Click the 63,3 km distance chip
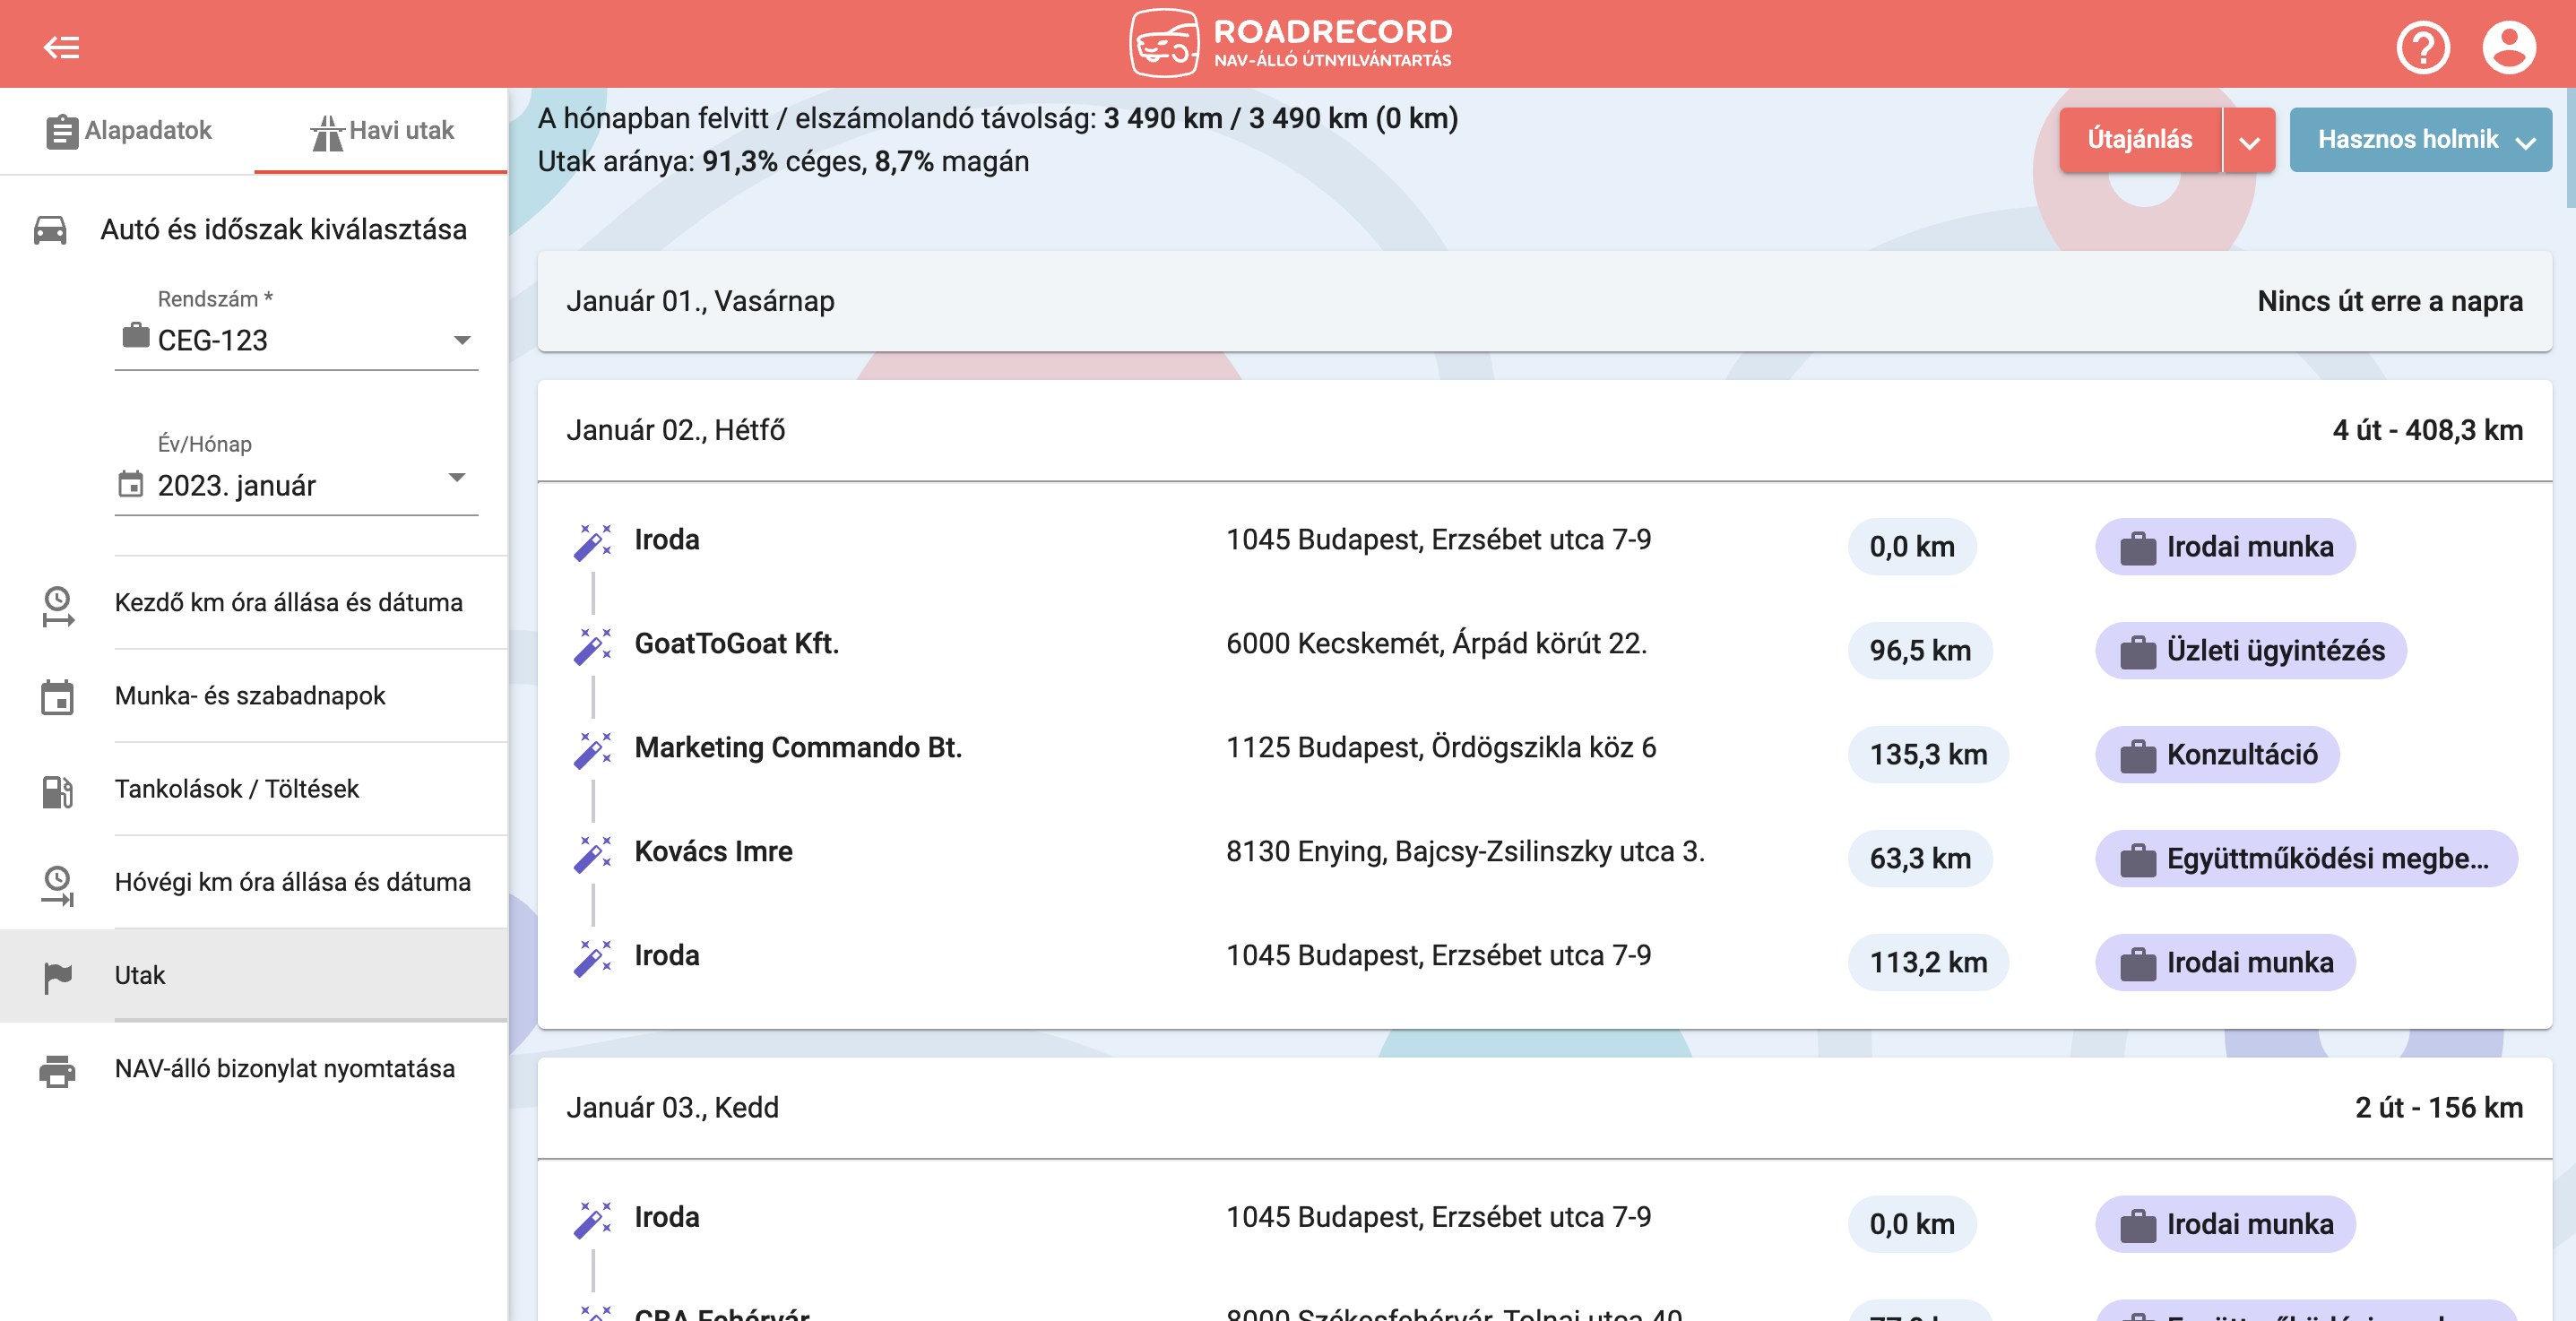 coord(1919,859)
